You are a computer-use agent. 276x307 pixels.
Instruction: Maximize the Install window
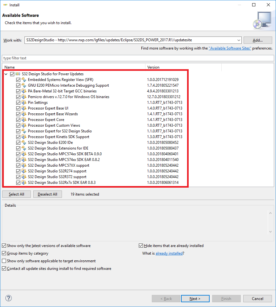tap(254, 5)
